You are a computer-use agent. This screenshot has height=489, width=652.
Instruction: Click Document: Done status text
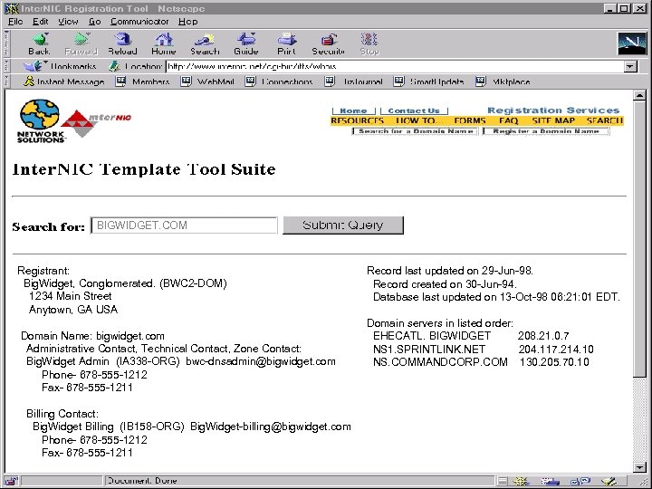click(142, 481)
